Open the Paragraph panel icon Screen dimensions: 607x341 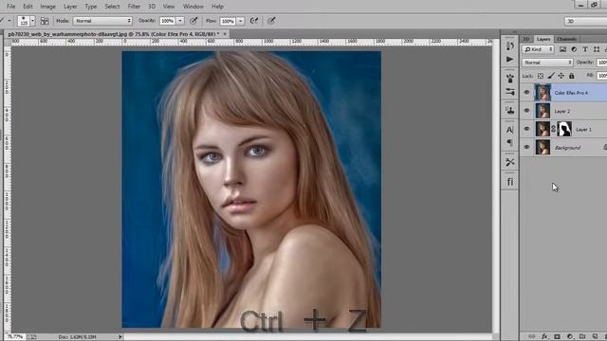coord(510,143)
